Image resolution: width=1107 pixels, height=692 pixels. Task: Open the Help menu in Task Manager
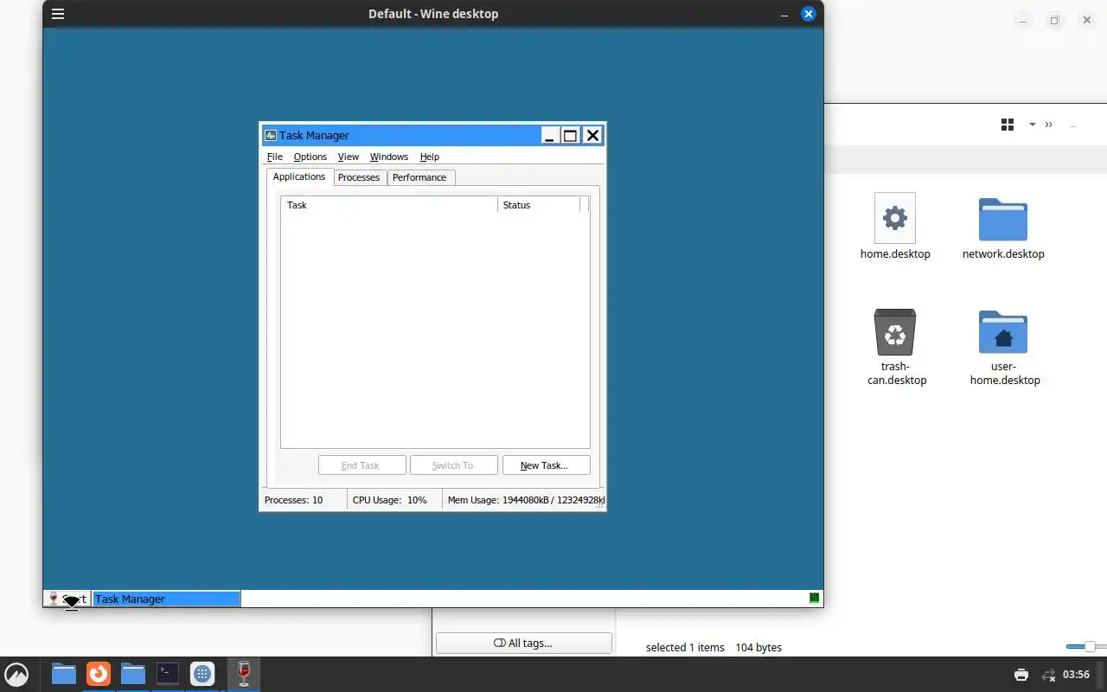[x=430, y=157]
